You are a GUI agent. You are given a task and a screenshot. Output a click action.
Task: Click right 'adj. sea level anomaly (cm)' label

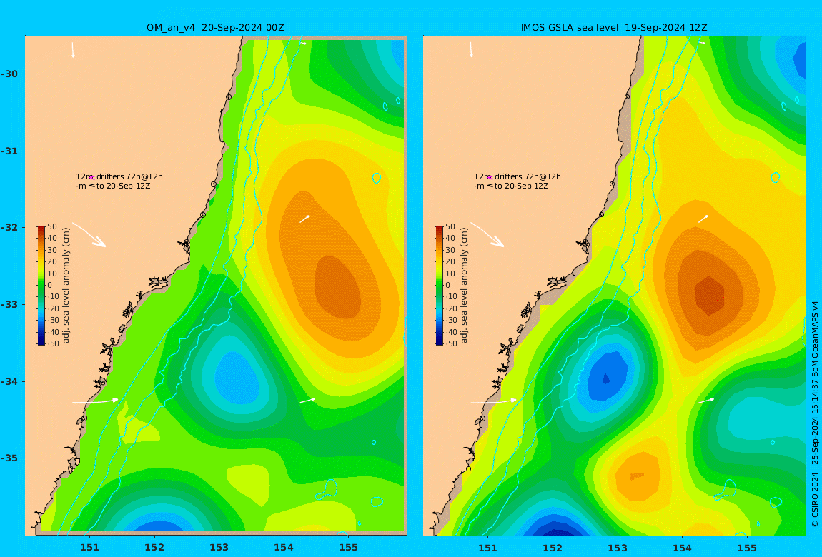(464, 286)
